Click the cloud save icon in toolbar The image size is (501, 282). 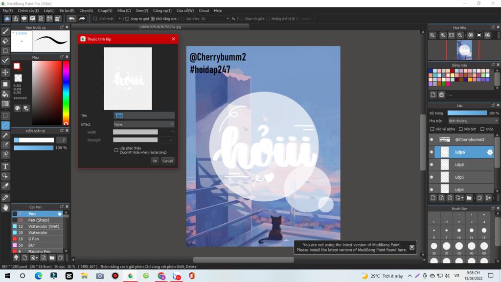pyautogui.click(x=7, y=19)
